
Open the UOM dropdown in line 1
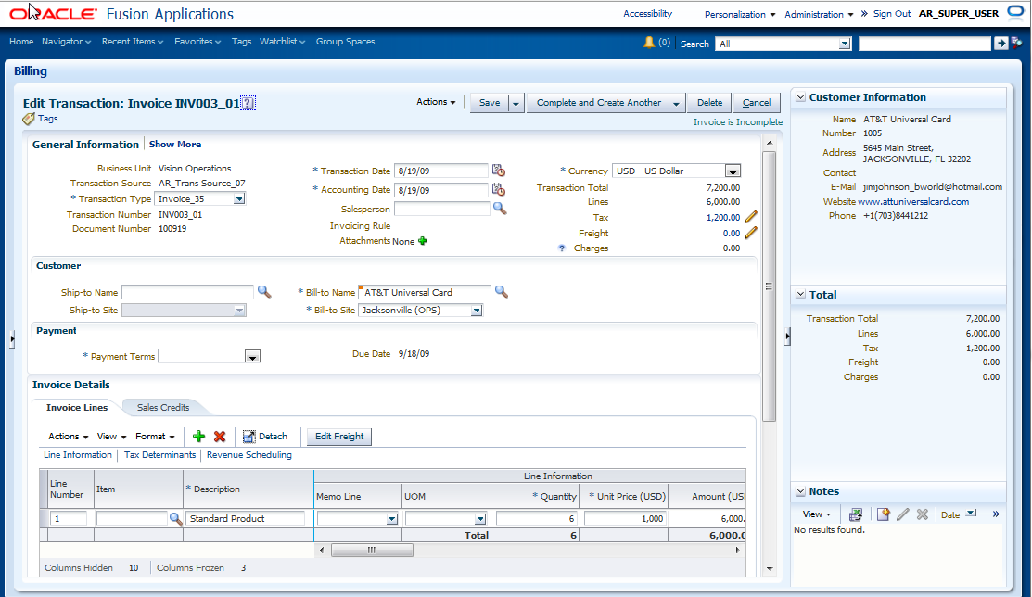[x=479, y=519]
